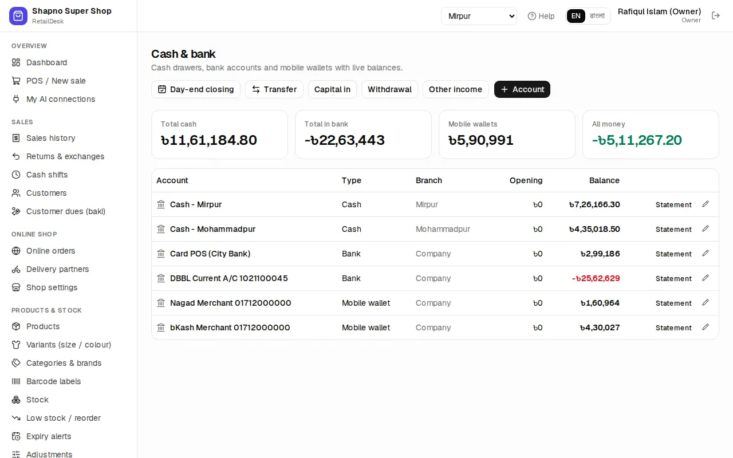Open Statement for Cash - Mirpur
Screen dimensions: 733x458
673,205
